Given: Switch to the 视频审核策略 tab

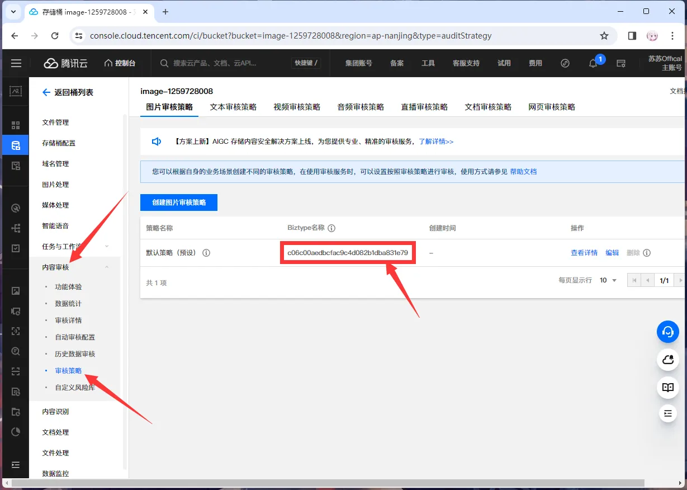Looking at the screenshot, I should coord(297,107).
